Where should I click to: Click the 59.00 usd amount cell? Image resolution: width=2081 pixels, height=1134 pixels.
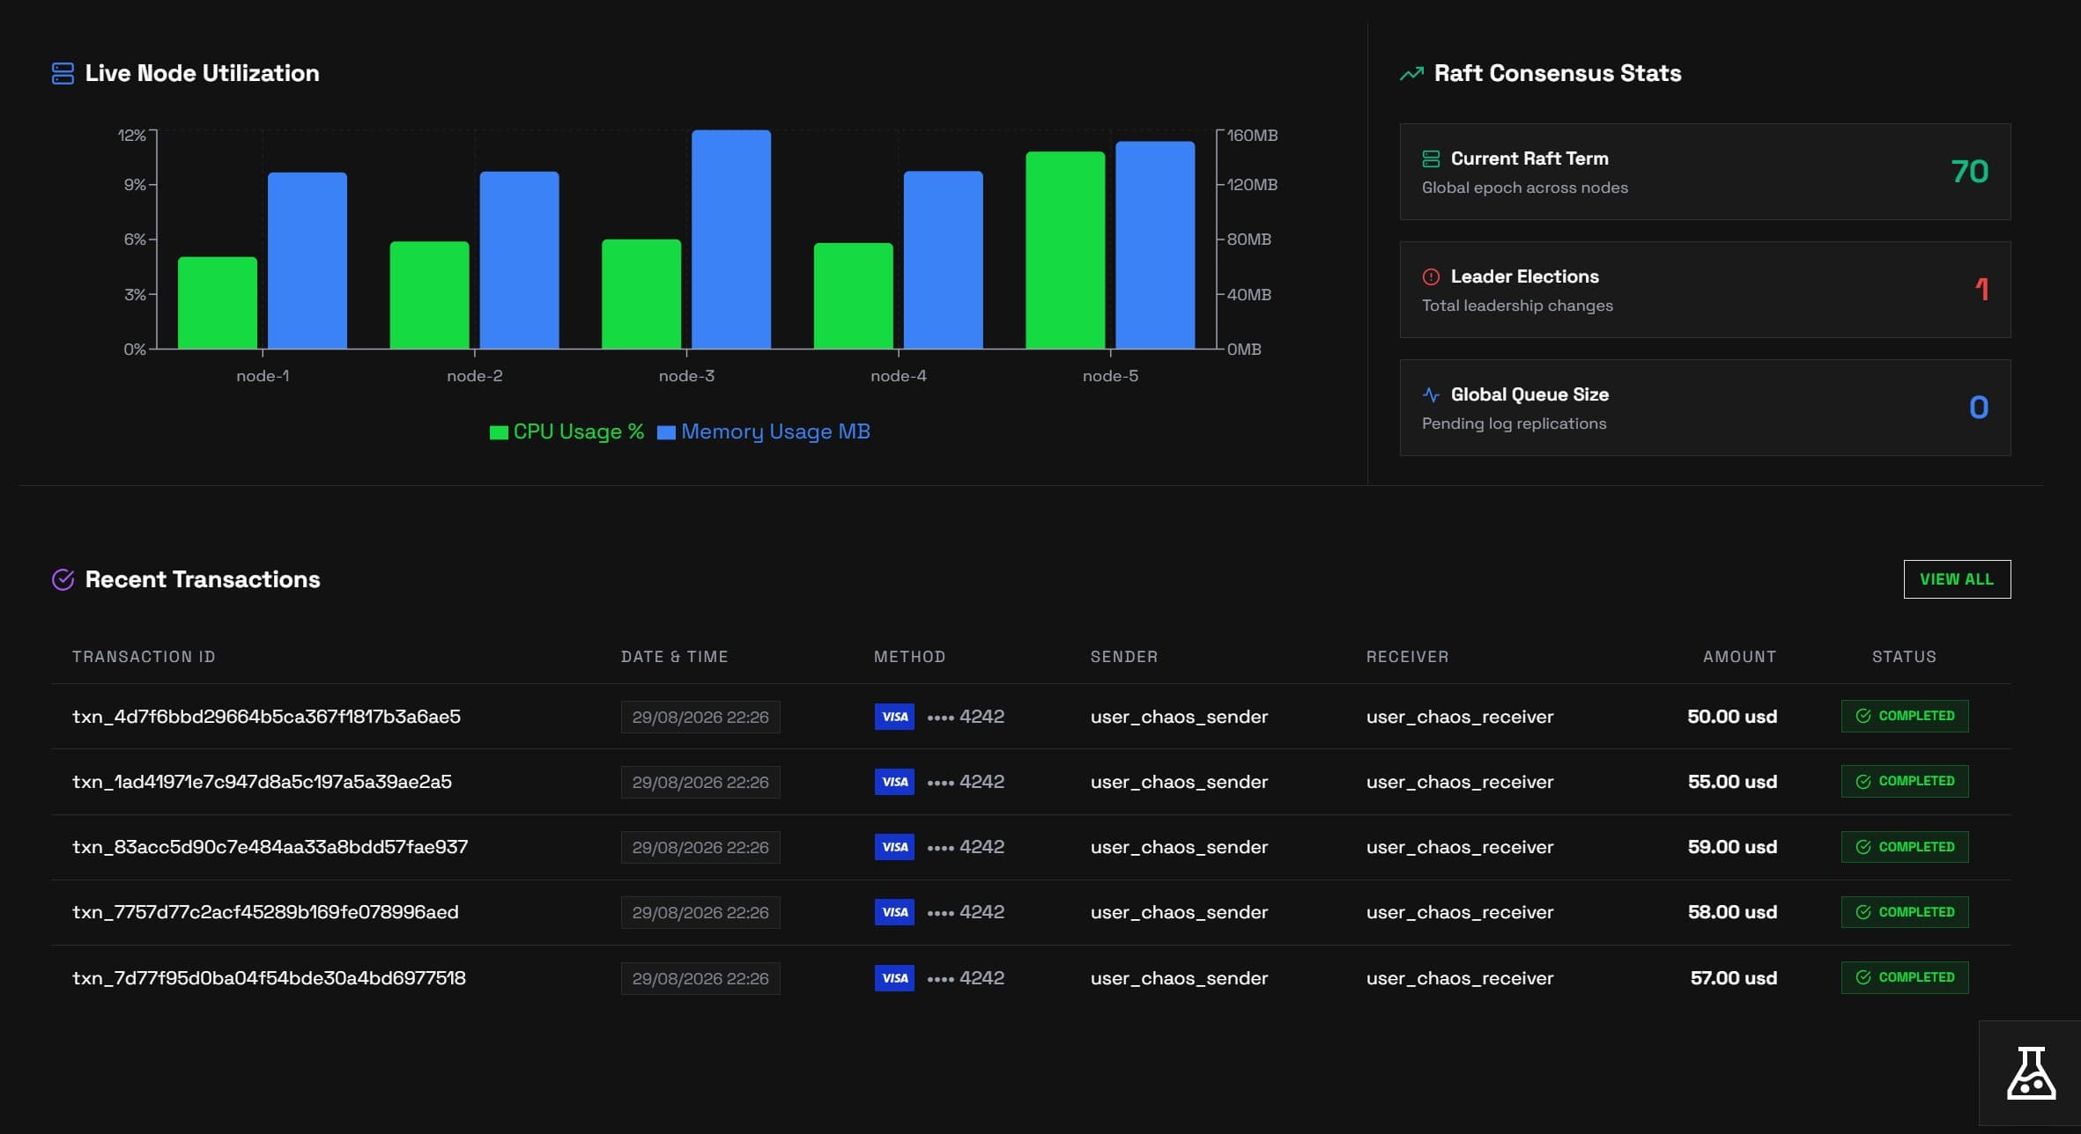point(1732,847)
